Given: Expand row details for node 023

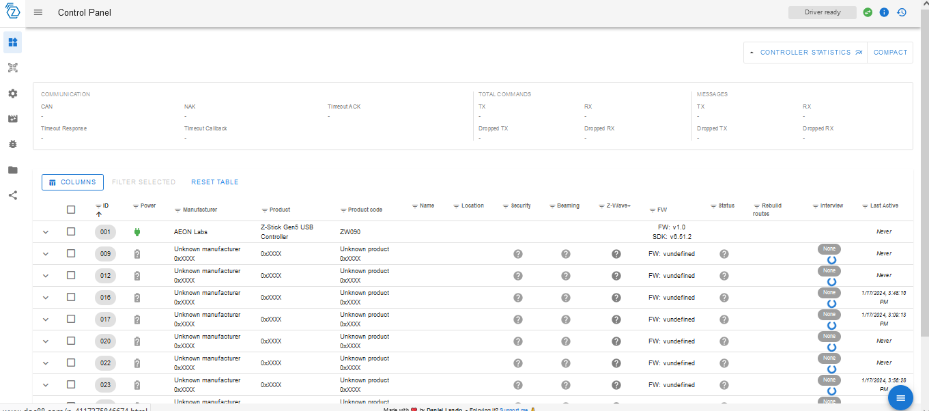Looking at the screenshot, I should tap(46, 385).
